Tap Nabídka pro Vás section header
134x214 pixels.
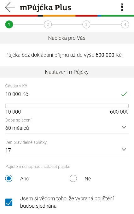67,38
